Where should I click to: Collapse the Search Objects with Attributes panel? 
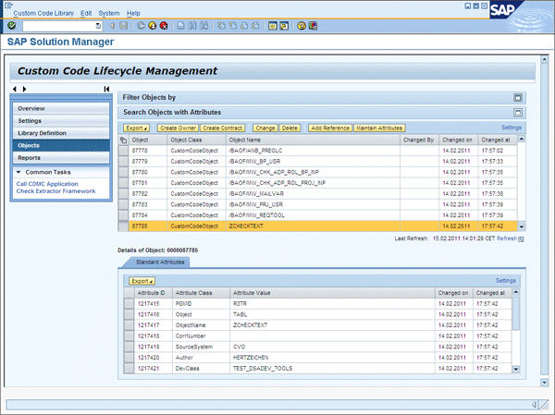pyautogui.click(x=518, y=113)
